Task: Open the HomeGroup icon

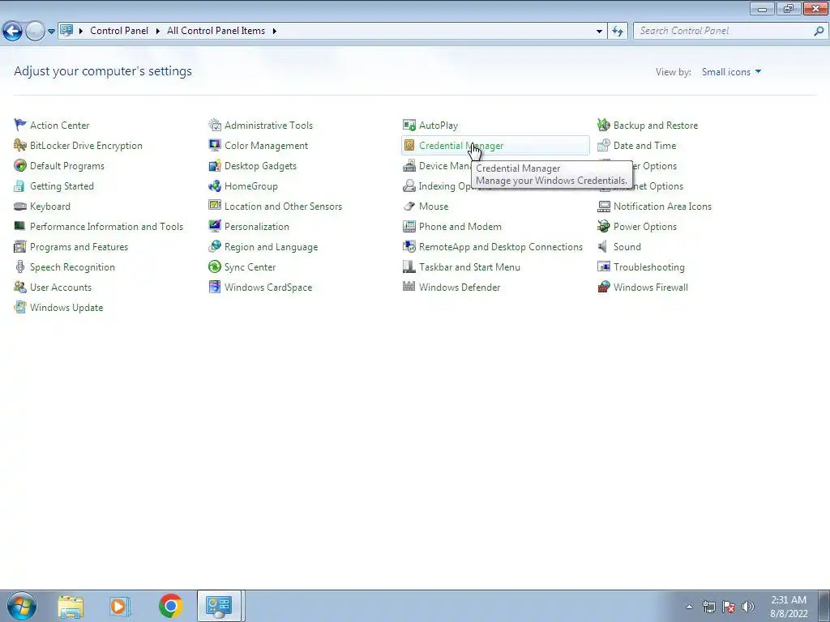Action: [x=214, y=185]
